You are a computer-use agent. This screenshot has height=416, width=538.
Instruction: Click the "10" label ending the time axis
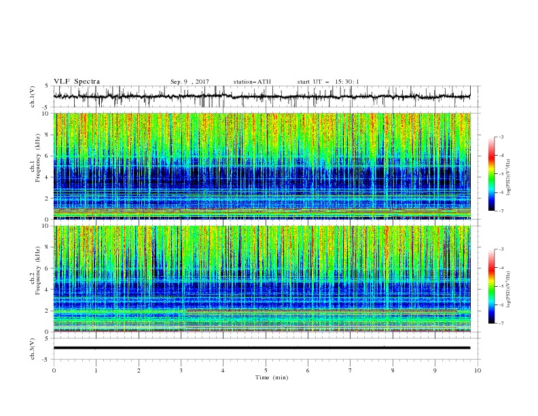coord(478,370)
